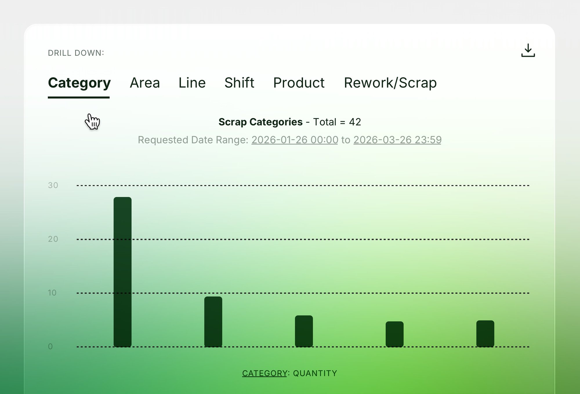
Task: Click the 'QUANTITY' axis label text
Action: point(315,373)
